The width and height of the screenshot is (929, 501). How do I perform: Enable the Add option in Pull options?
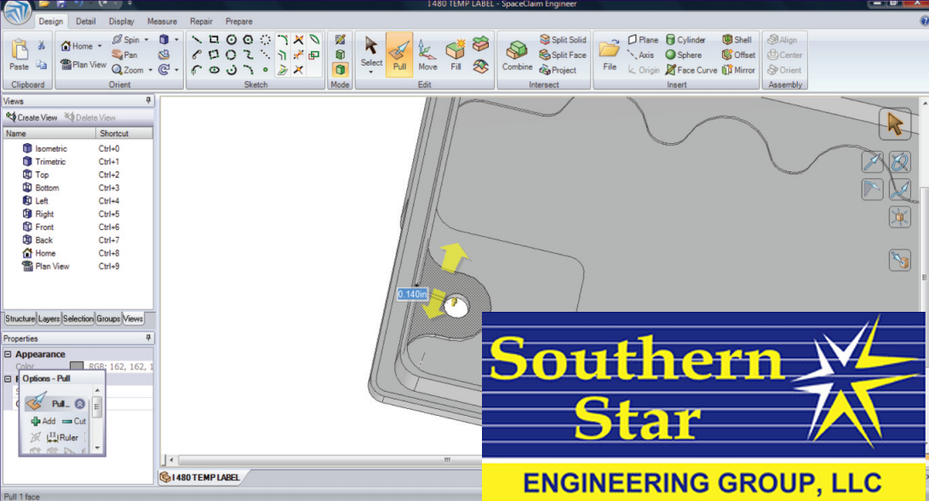tap(43, 421)
